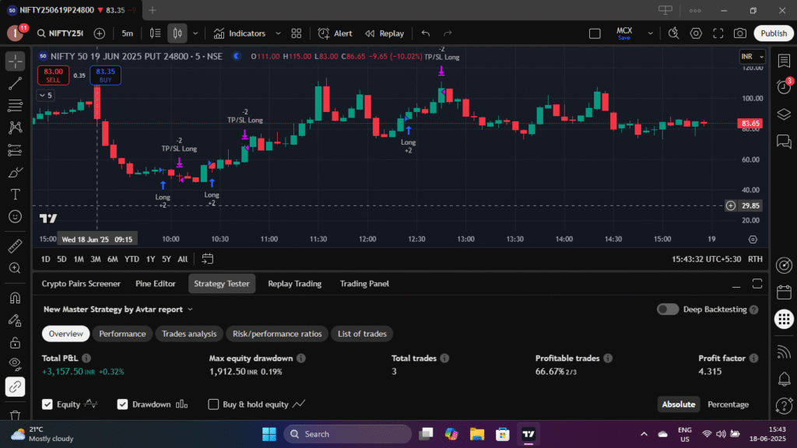Toggle lock all drawings
This screenshot has width=797, height=448.
click(x=16, y=343)
